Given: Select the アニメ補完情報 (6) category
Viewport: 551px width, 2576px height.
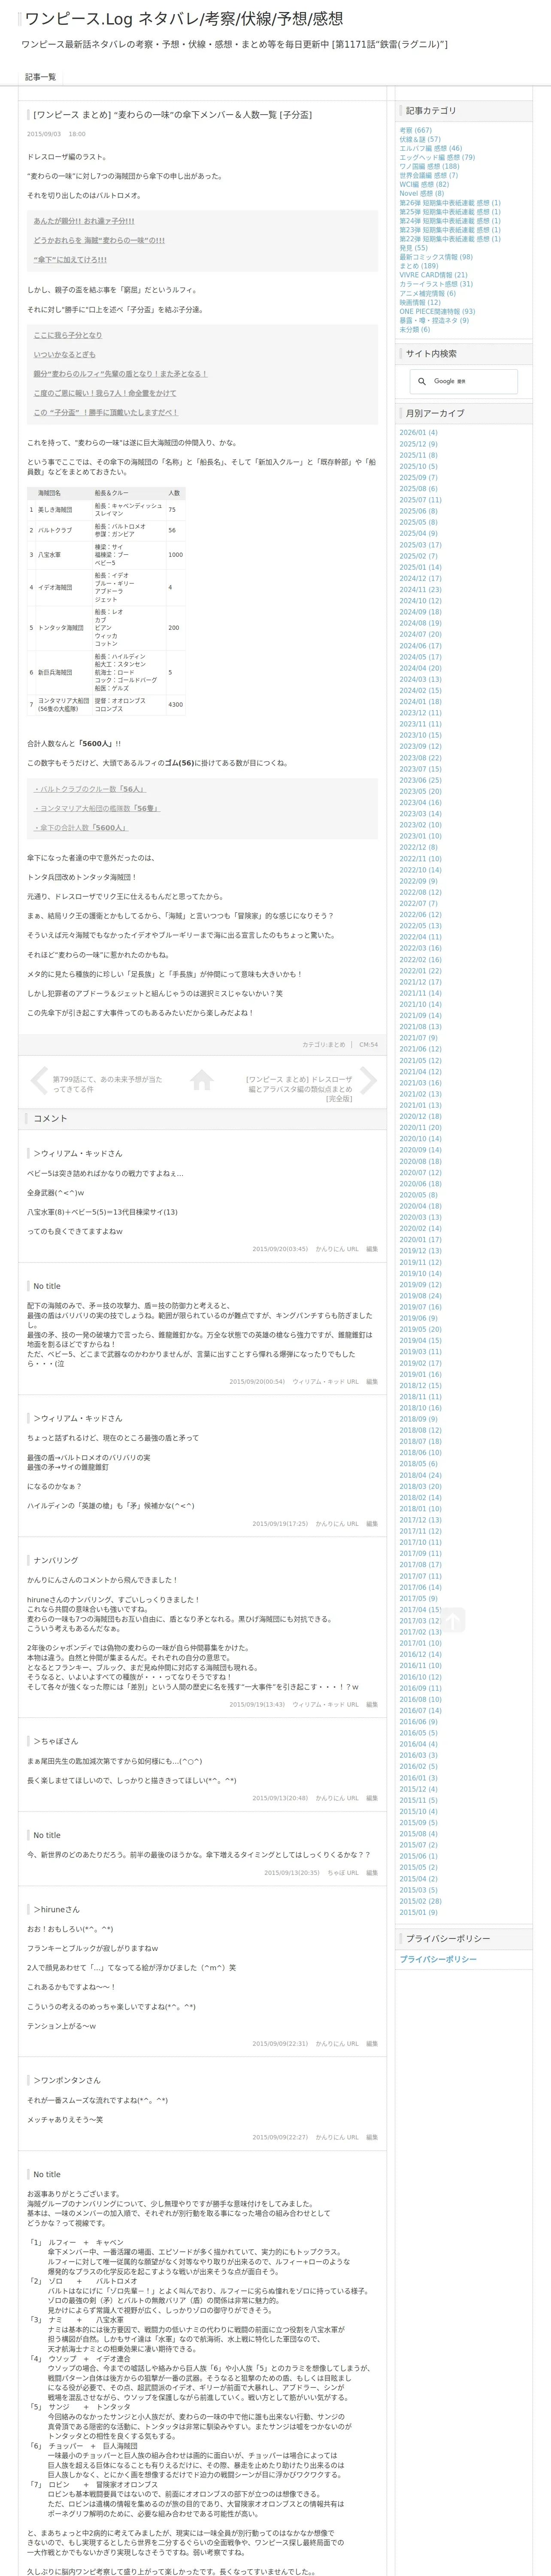Looking at the screenshot, I should click(x=427, y=293).
